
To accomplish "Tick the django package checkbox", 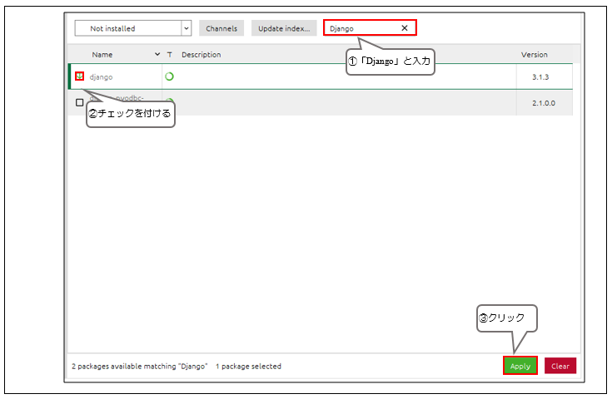I will pos(79,76).
